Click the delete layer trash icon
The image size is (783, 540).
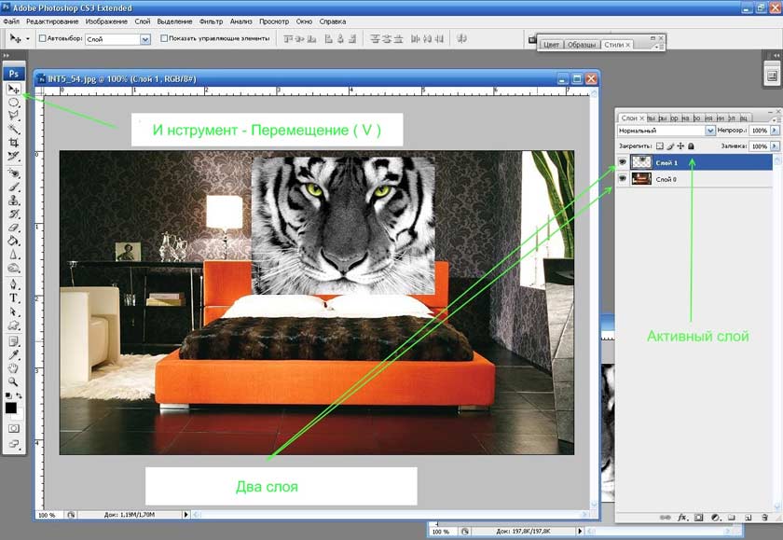tap(764, 516)
